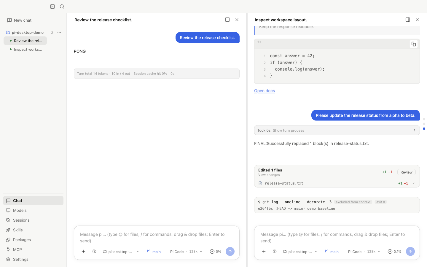Add attachment with plus icon in right composer
Screen dimensions: 427x267
click(x=264, y=252)
